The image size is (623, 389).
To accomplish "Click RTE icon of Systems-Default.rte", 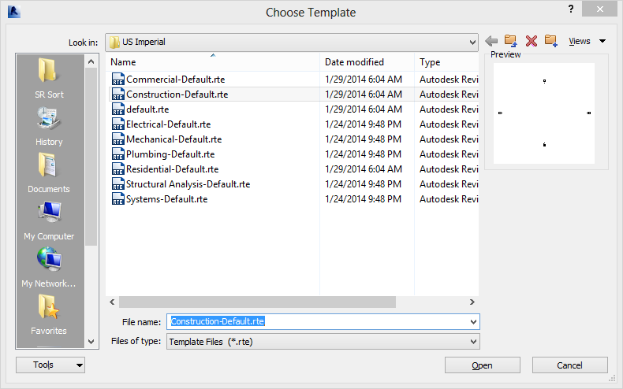I will click(118, 199).
